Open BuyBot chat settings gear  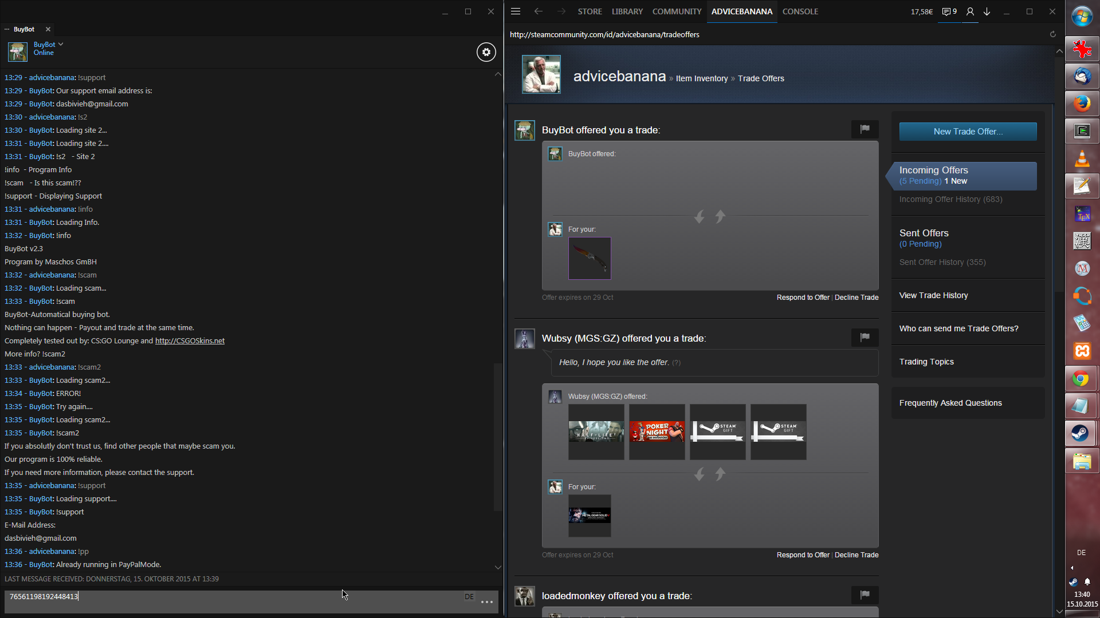pos(486,52)
